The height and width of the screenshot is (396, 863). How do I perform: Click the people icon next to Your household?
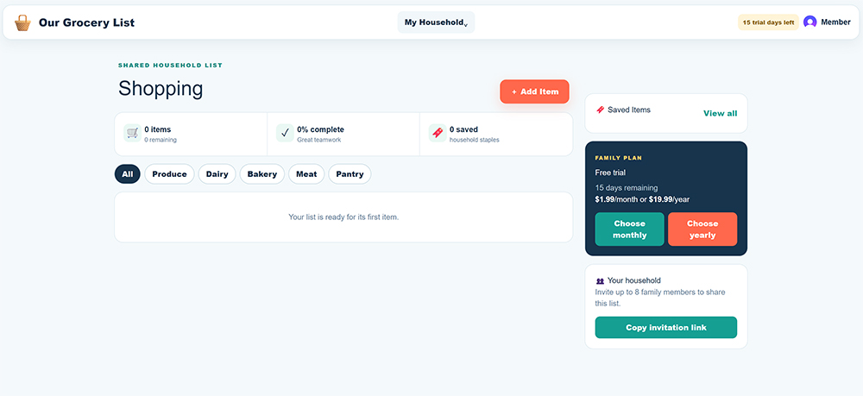pos(600,281)
